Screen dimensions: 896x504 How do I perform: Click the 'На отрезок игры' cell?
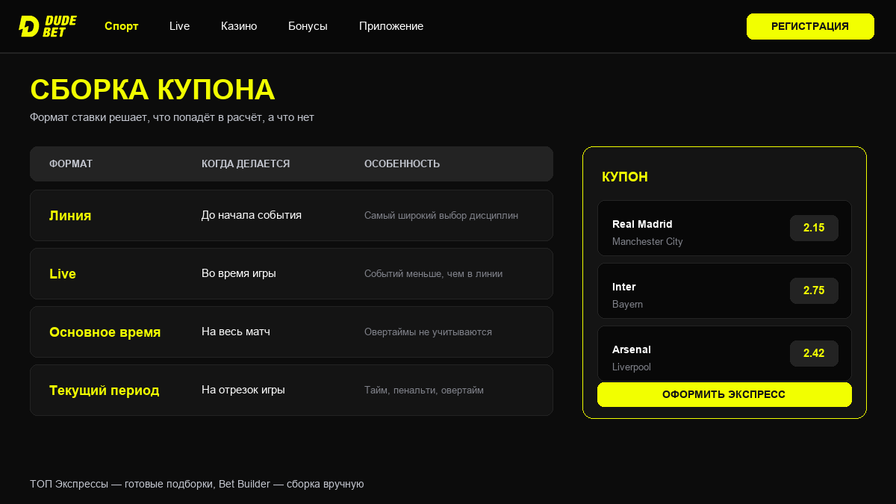click(243, 390)
